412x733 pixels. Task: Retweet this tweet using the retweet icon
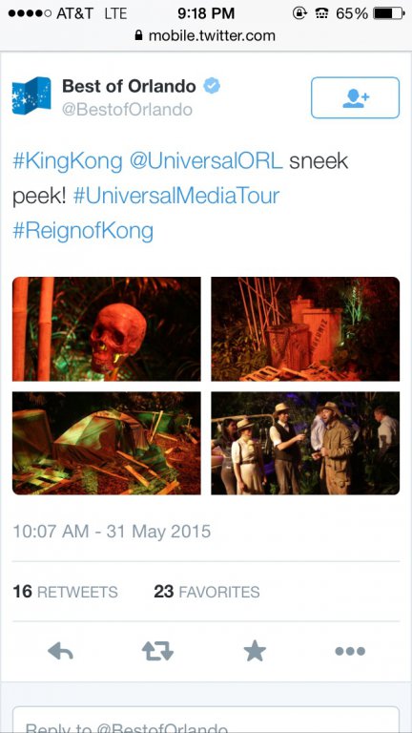pos(157,651)
